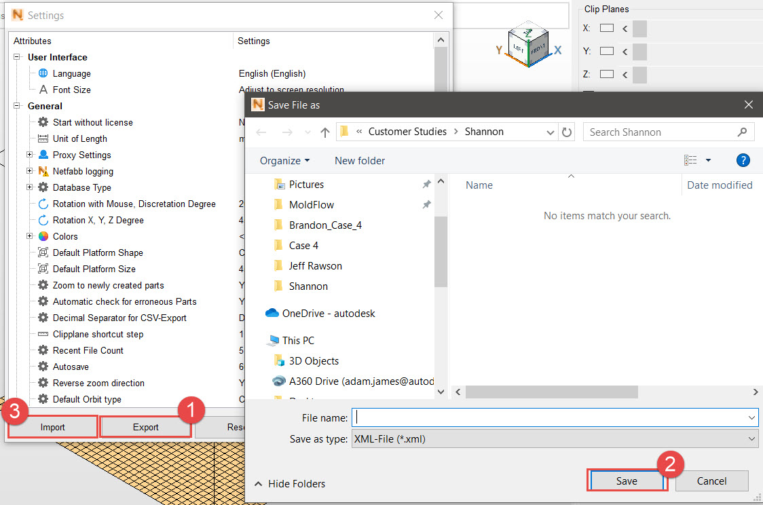Click Cancel in Save File dialog

pos(711,481)
